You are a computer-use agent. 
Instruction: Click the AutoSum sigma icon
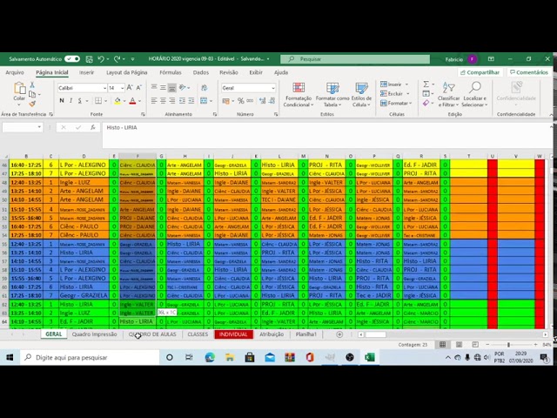pyautogui.click(x=426, y=84)
